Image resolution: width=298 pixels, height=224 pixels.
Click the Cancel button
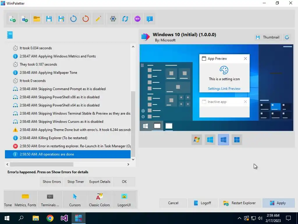pos(173,203)
